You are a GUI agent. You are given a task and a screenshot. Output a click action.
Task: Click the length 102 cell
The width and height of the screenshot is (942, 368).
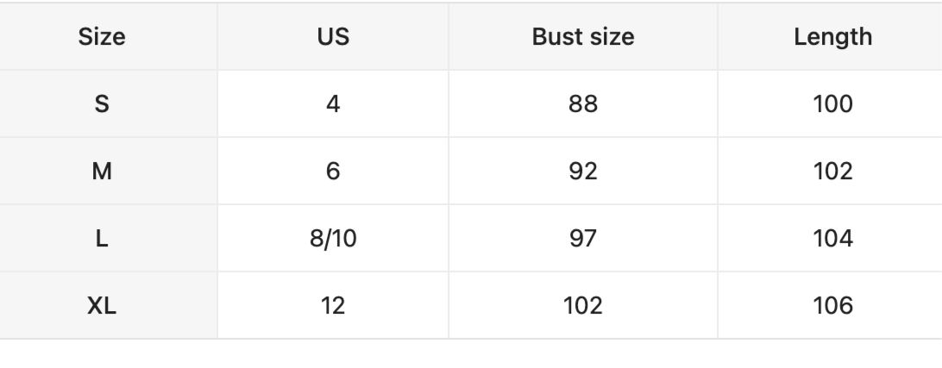point(833,171)
